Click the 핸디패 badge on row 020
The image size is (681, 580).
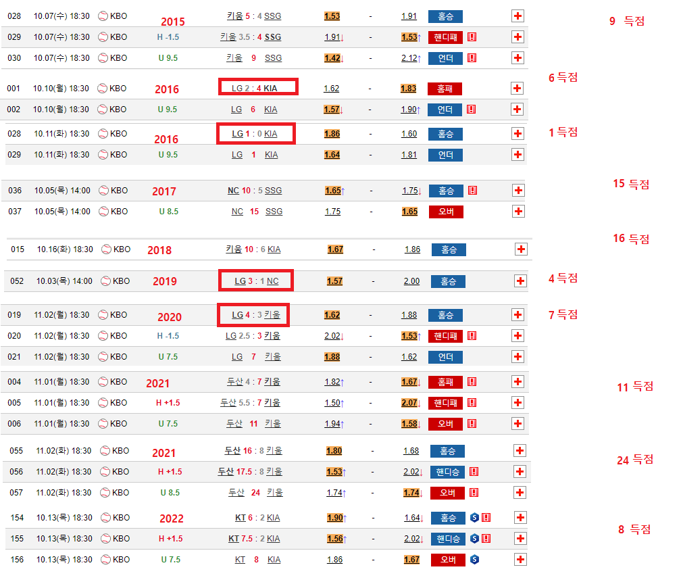pyautogui.click(x=445, y=336)
